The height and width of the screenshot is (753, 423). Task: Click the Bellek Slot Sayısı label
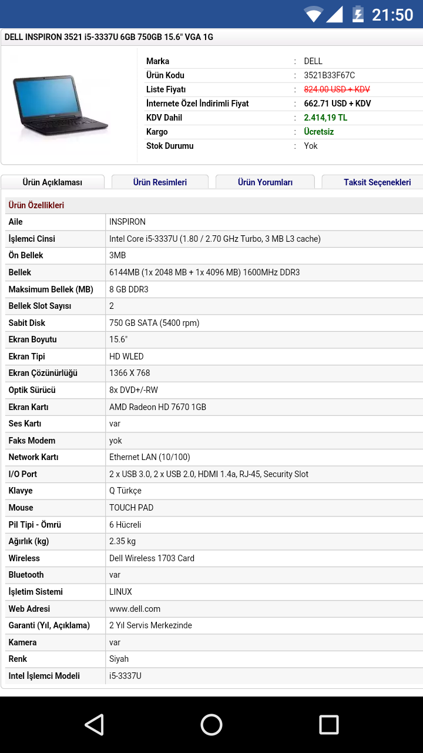tap(39, 306)
